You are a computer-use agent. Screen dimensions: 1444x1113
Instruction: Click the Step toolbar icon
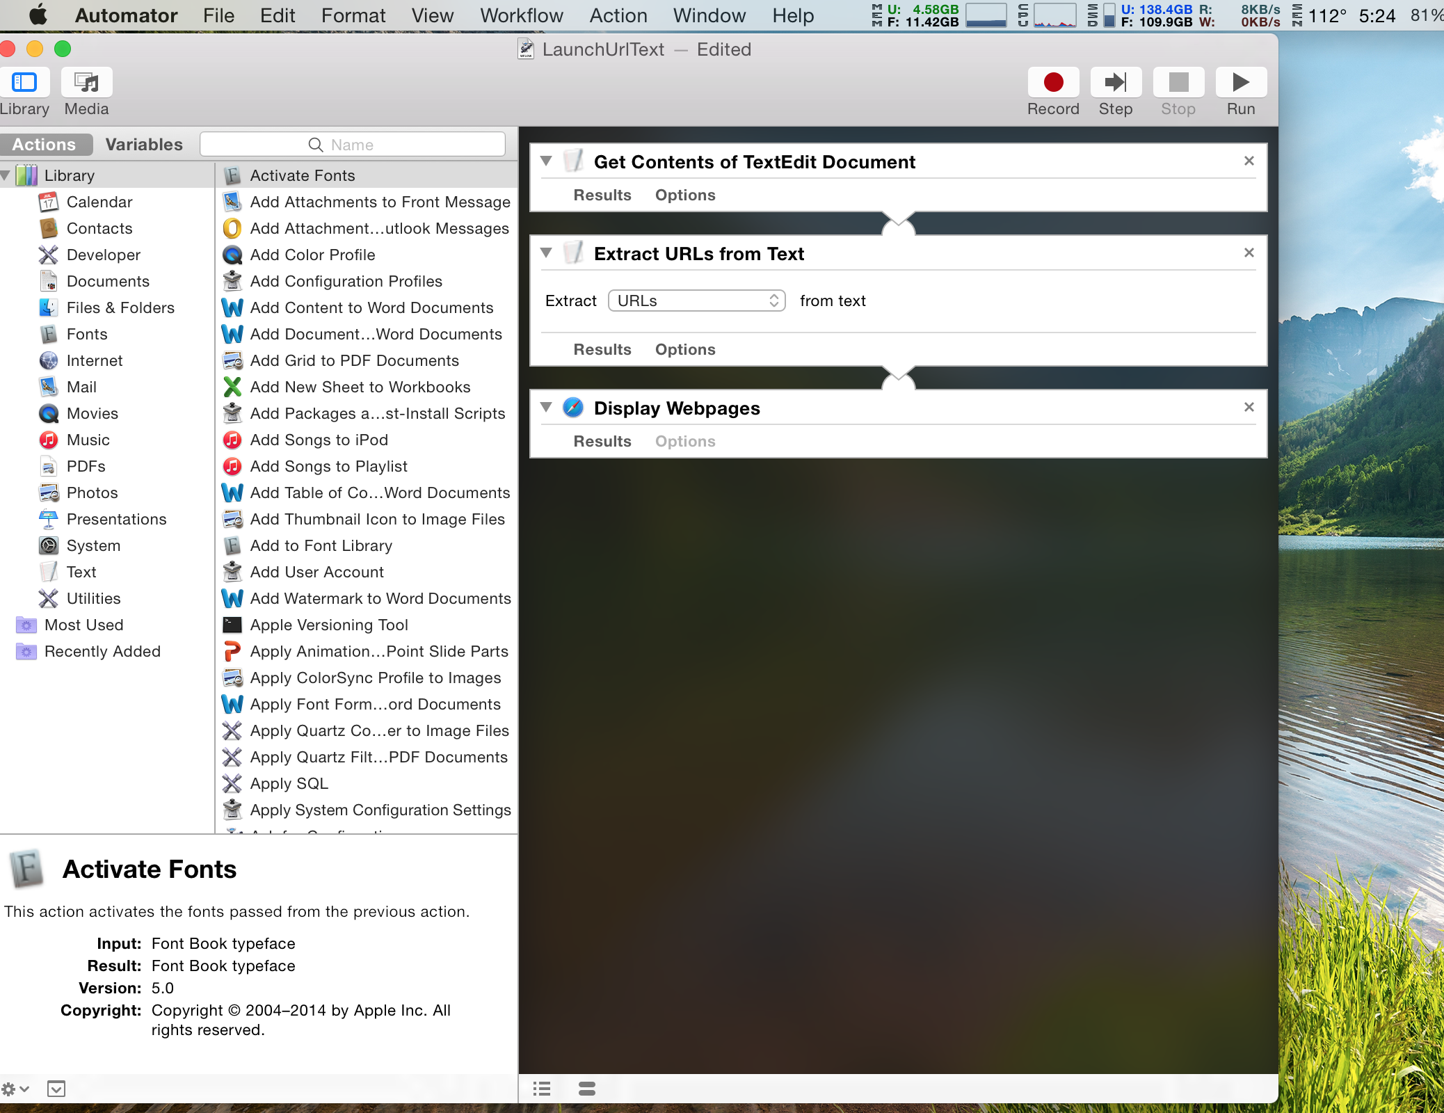1116,83
